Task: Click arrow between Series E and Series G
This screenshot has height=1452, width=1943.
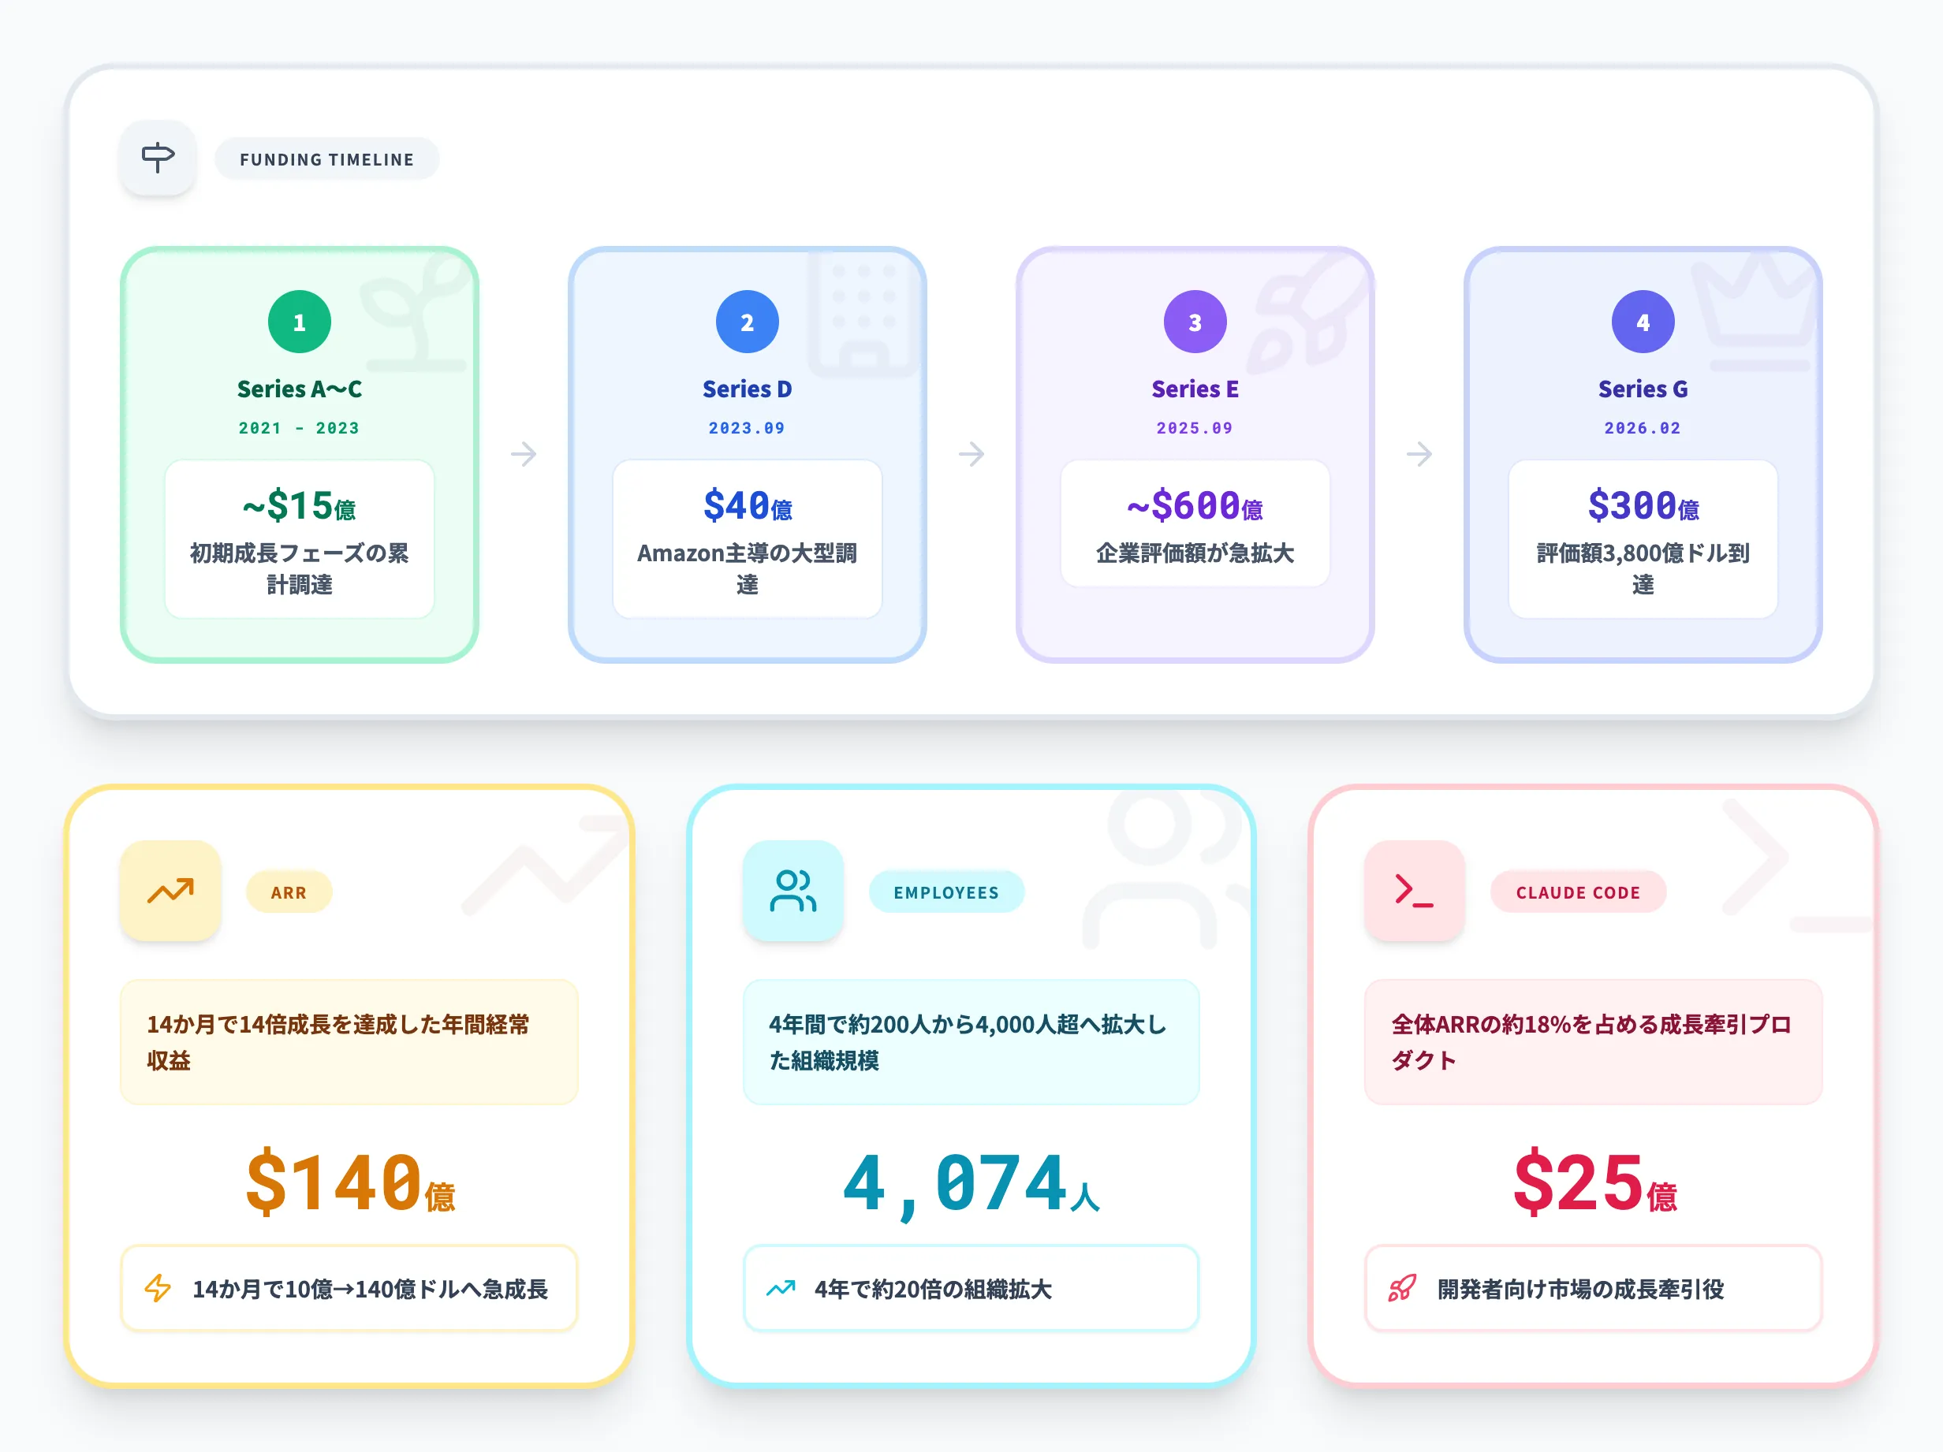Action: [x=1419, y=454]
